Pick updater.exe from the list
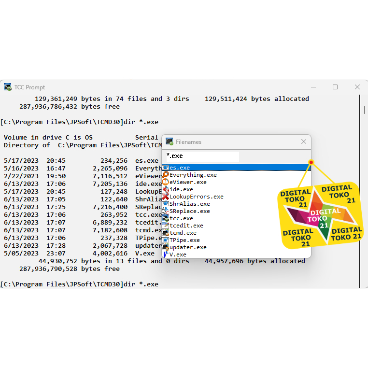Screen dimensions: 368x368 coord(236,247)
